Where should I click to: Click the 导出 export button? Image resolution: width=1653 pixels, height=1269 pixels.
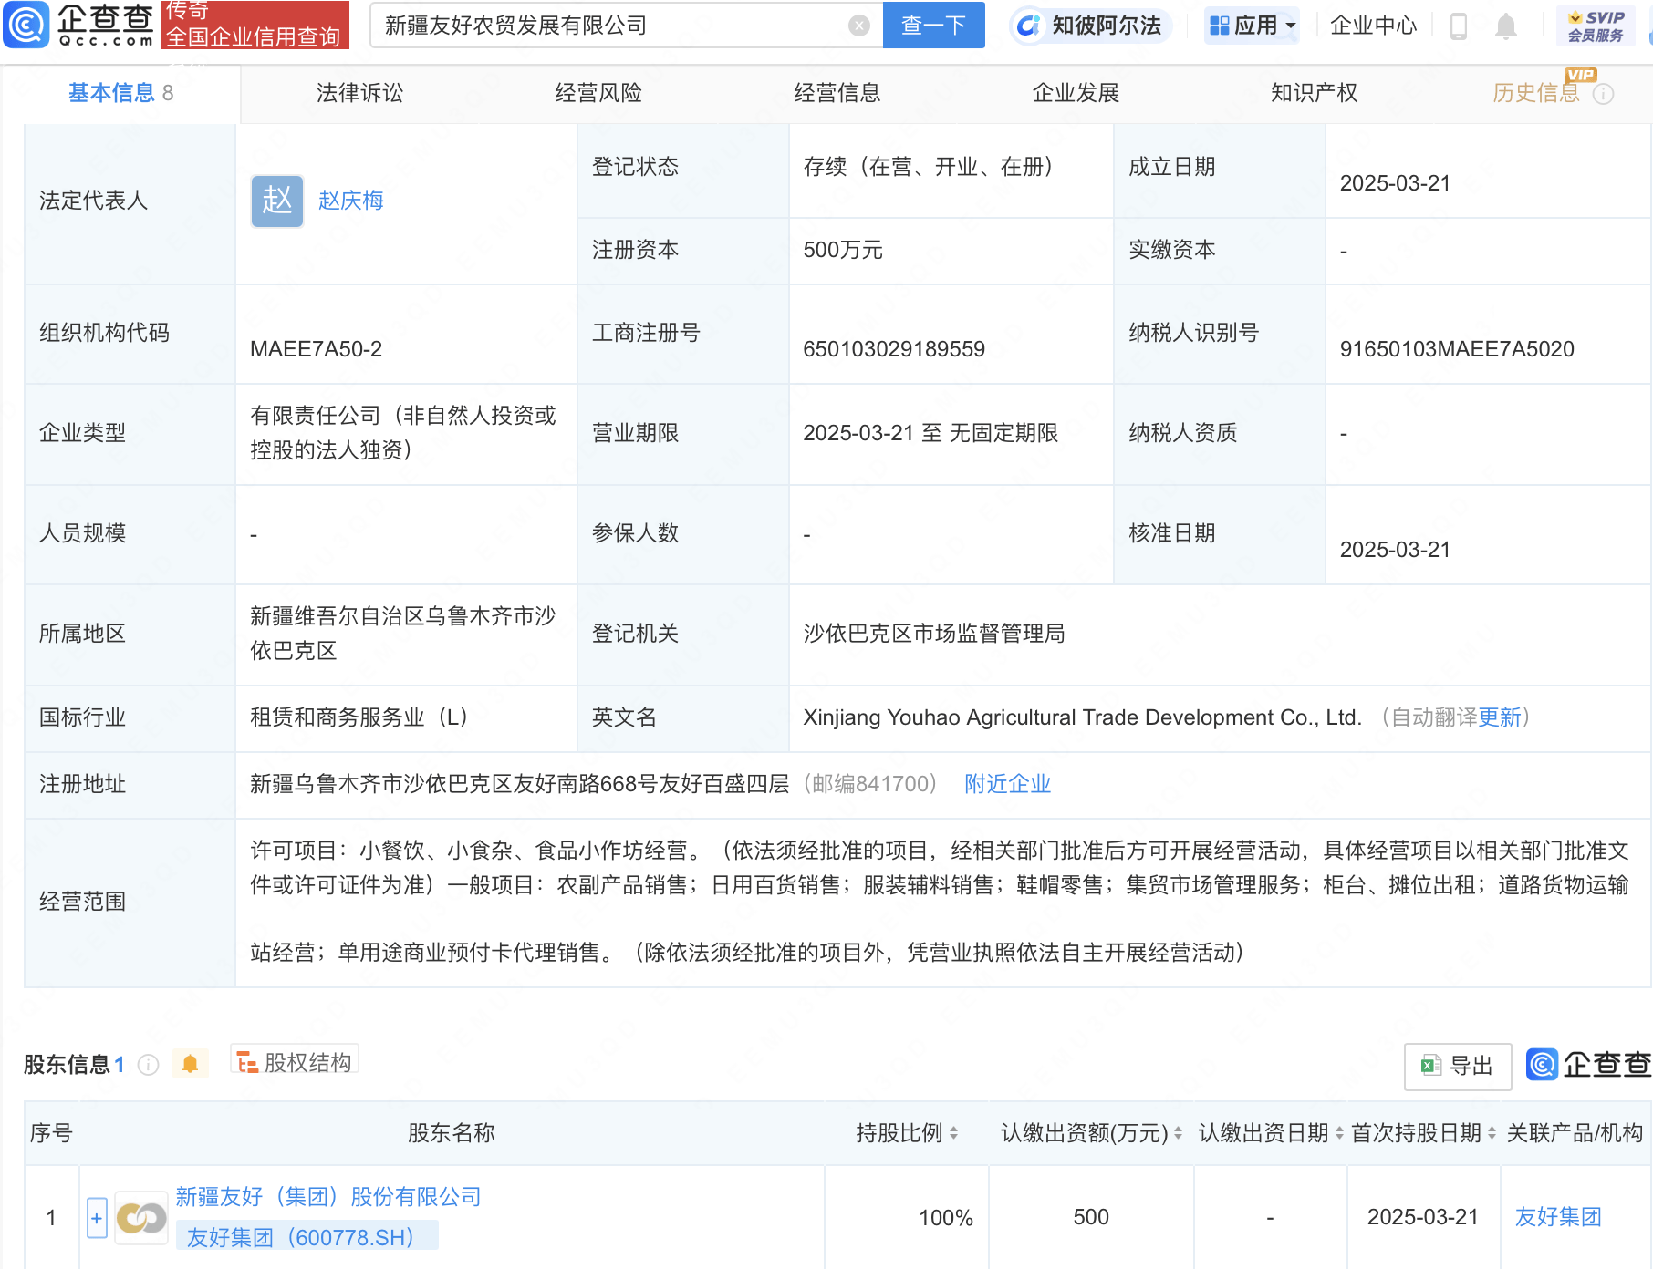pos(1458,1066)
